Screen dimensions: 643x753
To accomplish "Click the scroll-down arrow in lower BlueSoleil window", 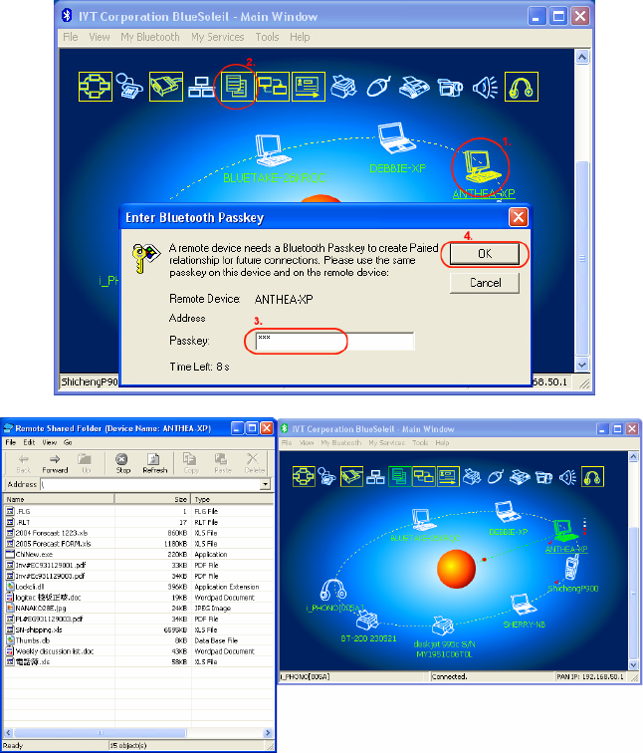I will point(633,665).
